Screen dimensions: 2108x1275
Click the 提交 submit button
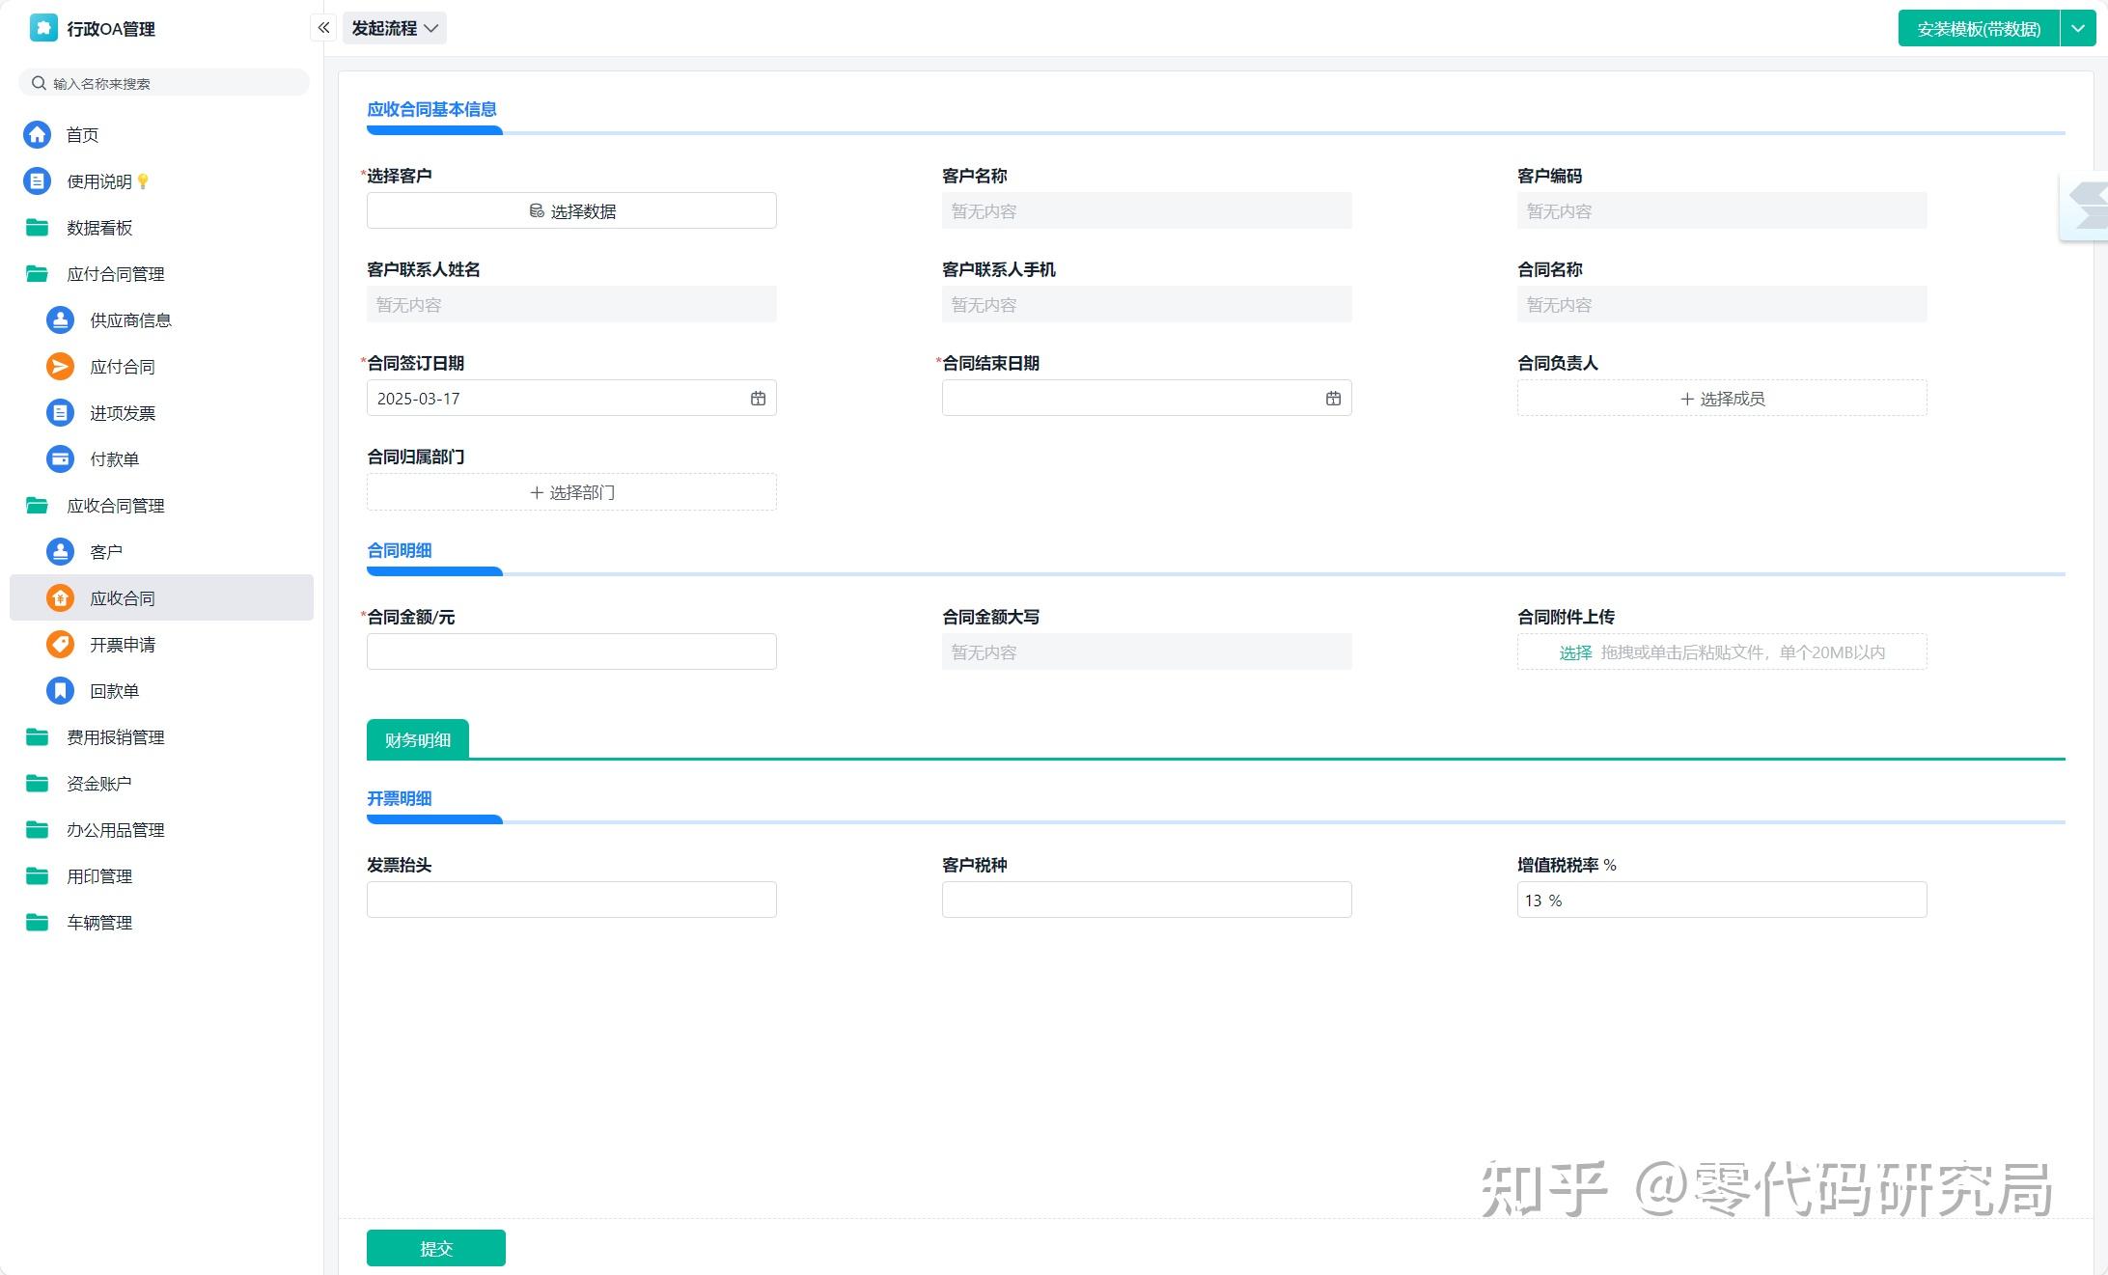click(x=435, y=1247)
